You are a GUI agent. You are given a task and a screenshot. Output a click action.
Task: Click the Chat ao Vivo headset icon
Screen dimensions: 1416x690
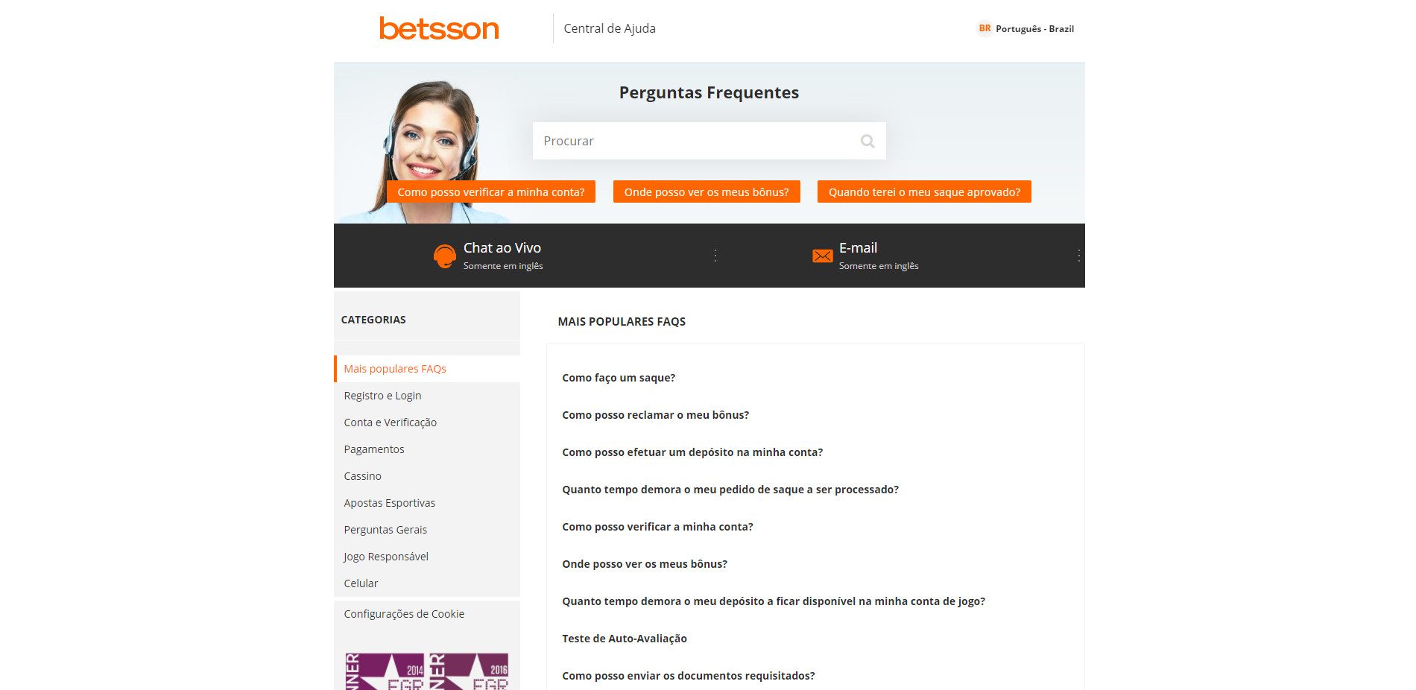click(x=445, y=256)
